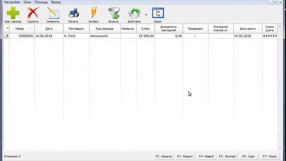The height and width of the screenshot is (161, 286).
Task: Click the Дата долга column header
Action: click(x=248, y=29)
